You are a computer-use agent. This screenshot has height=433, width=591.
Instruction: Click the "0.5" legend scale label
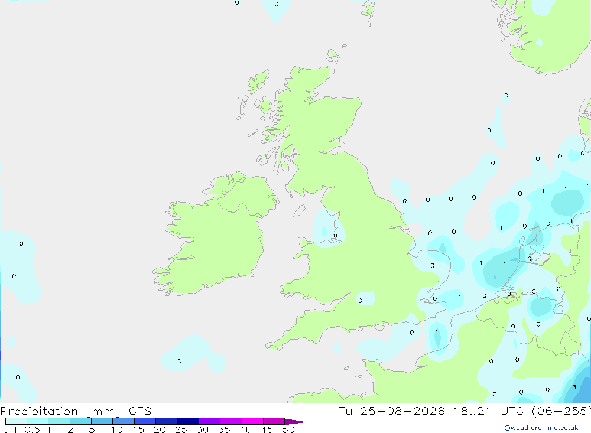(x=32, y=429)
